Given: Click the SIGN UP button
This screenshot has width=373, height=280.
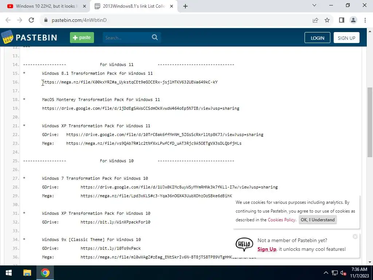Looking at the screenshot, I should [x=346, y=38].
